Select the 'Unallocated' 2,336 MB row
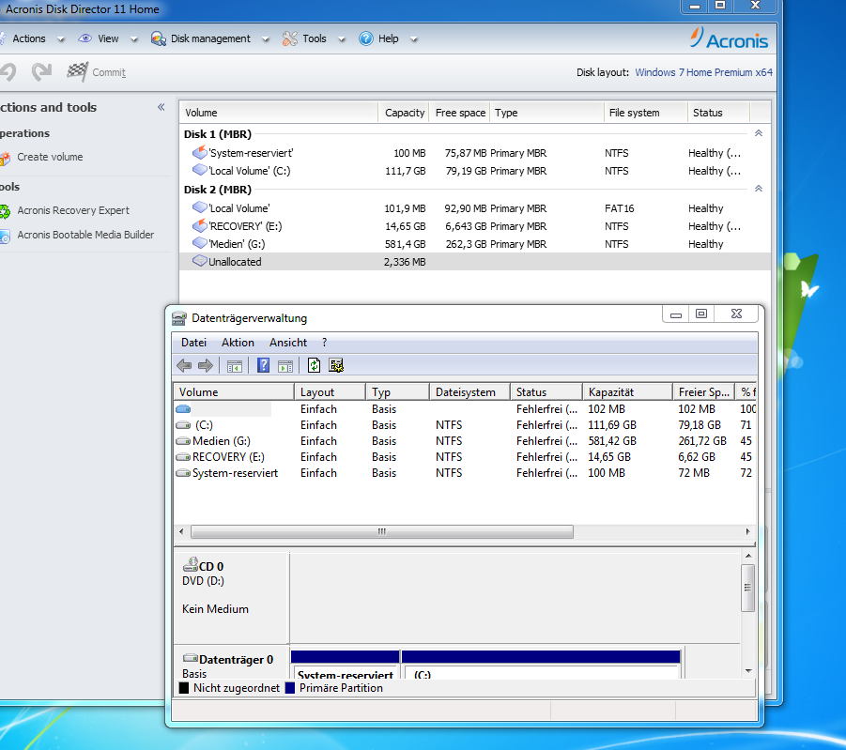The height and width of the screenshot is (750, 846). [x=475, y=262]
